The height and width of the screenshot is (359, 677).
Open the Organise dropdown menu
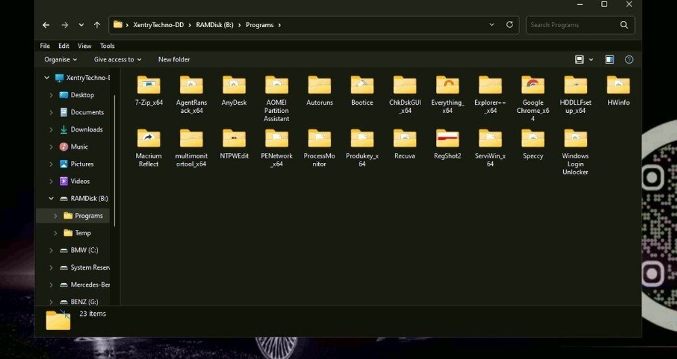(60, 59)
